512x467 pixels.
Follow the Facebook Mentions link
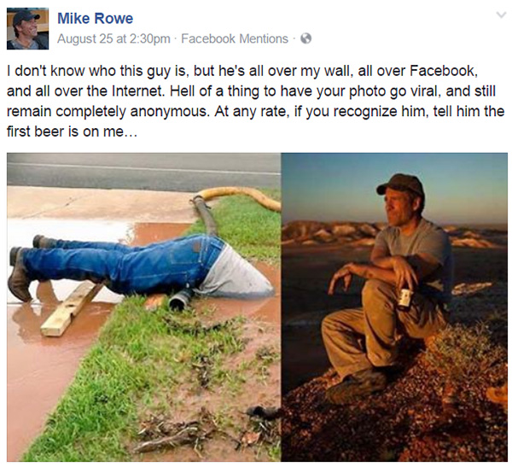(235, 38)
